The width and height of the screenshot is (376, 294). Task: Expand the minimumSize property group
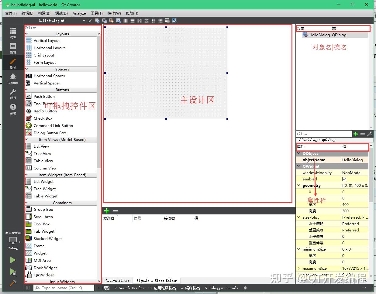[x=298, y=249]
